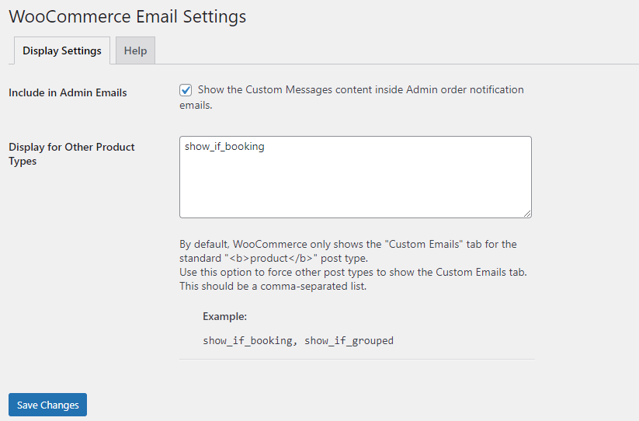639x421 pixels.
Task: Click the 'WooCommerce Email Settings' page heading
Action: [x=127, y=16]
